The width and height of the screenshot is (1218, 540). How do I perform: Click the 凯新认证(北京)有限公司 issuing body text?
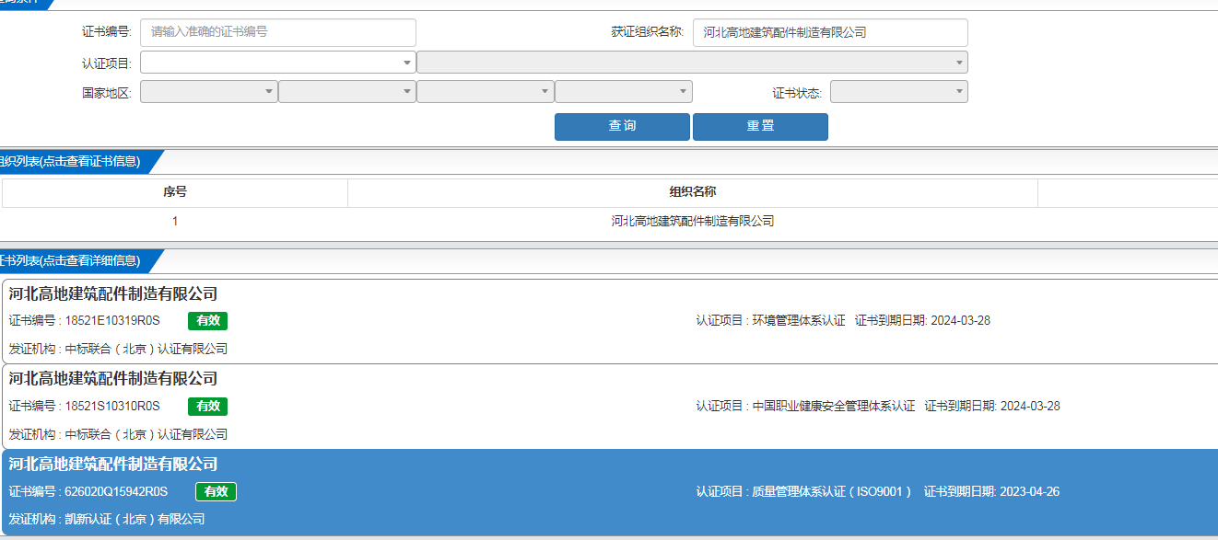(x=135, y=520)
